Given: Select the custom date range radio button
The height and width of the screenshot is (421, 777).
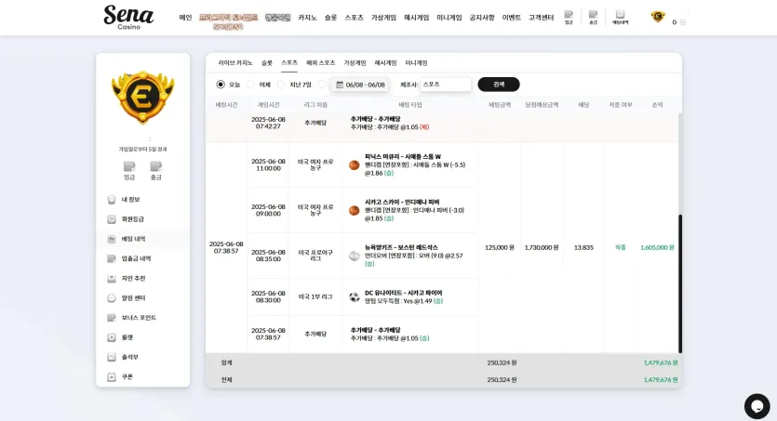Looking at the screenshot, I should (x=322, y=85).
